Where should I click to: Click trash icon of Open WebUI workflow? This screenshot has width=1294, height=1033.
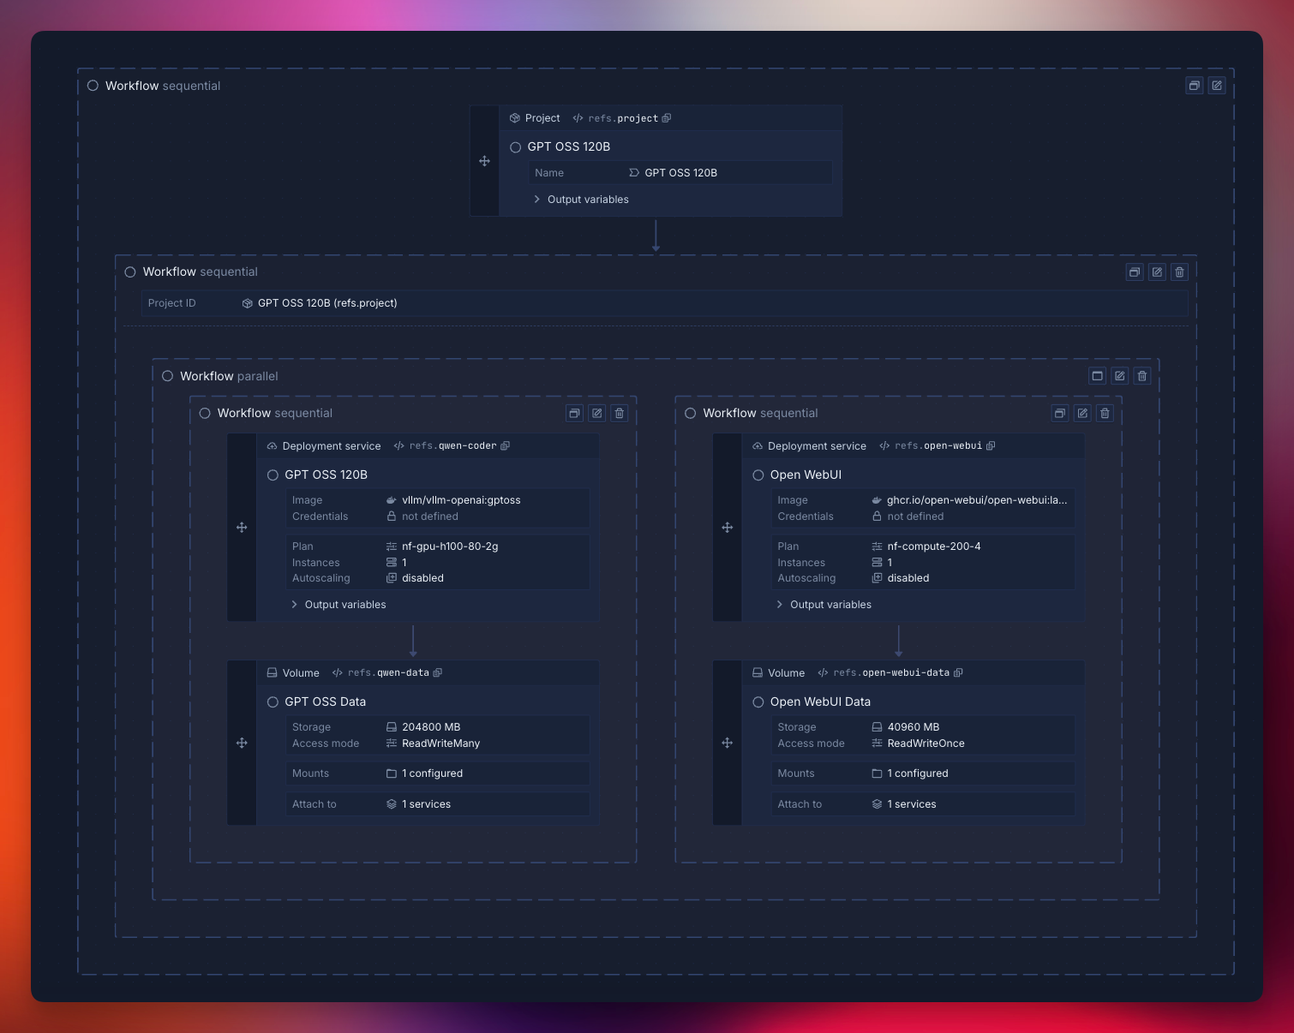[1105, 414]
